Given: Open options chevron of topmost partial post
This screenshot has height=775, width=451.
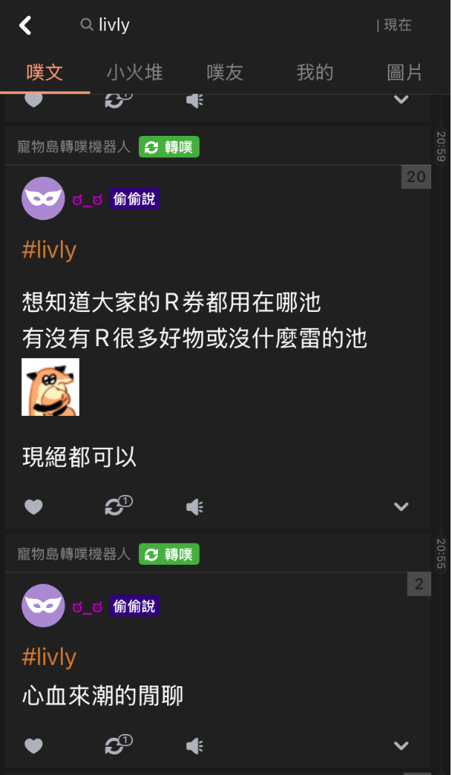Looking at the screenshot, I should pyautogui.click(x=401, y=99).
